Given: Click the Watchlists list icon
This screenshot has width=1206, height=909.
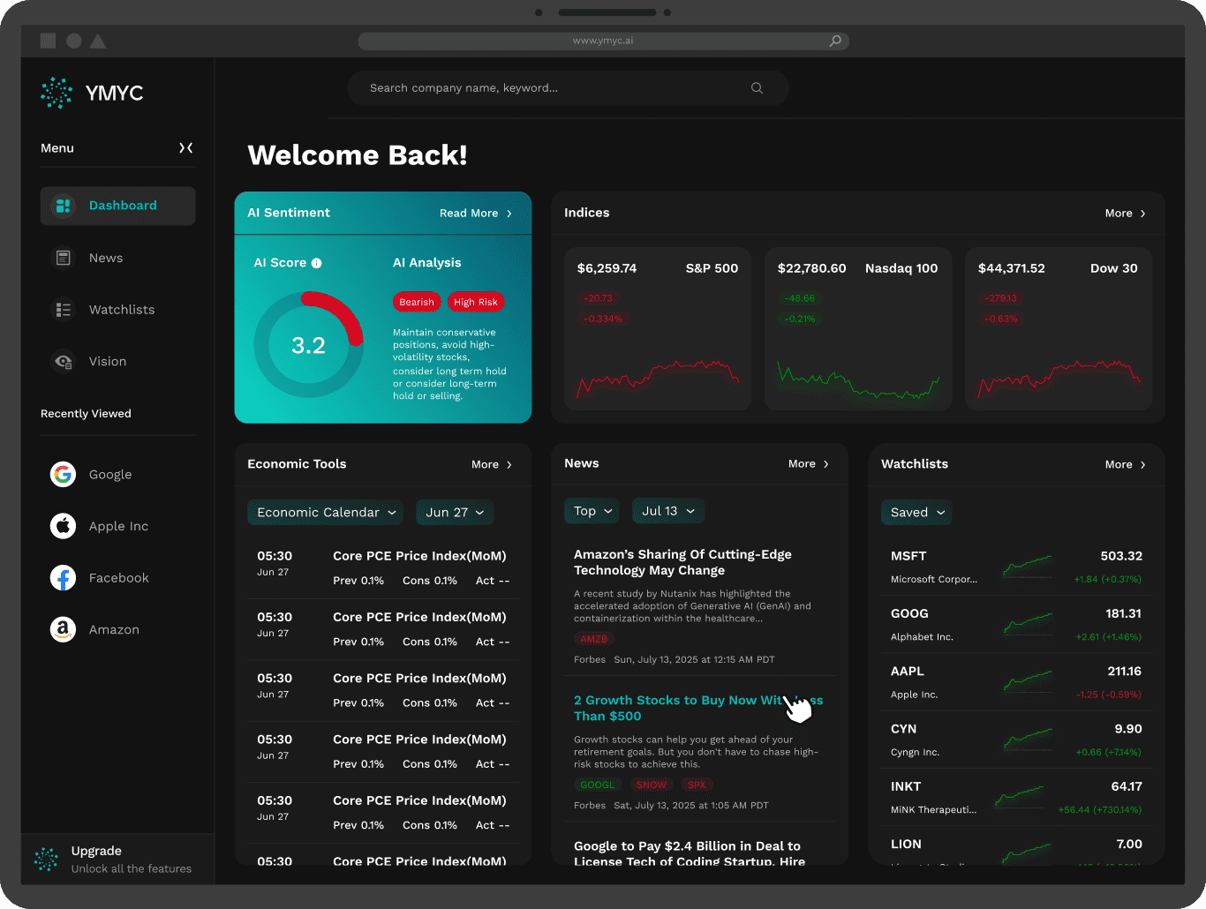Looking at the screenshot, I should 64,310.
